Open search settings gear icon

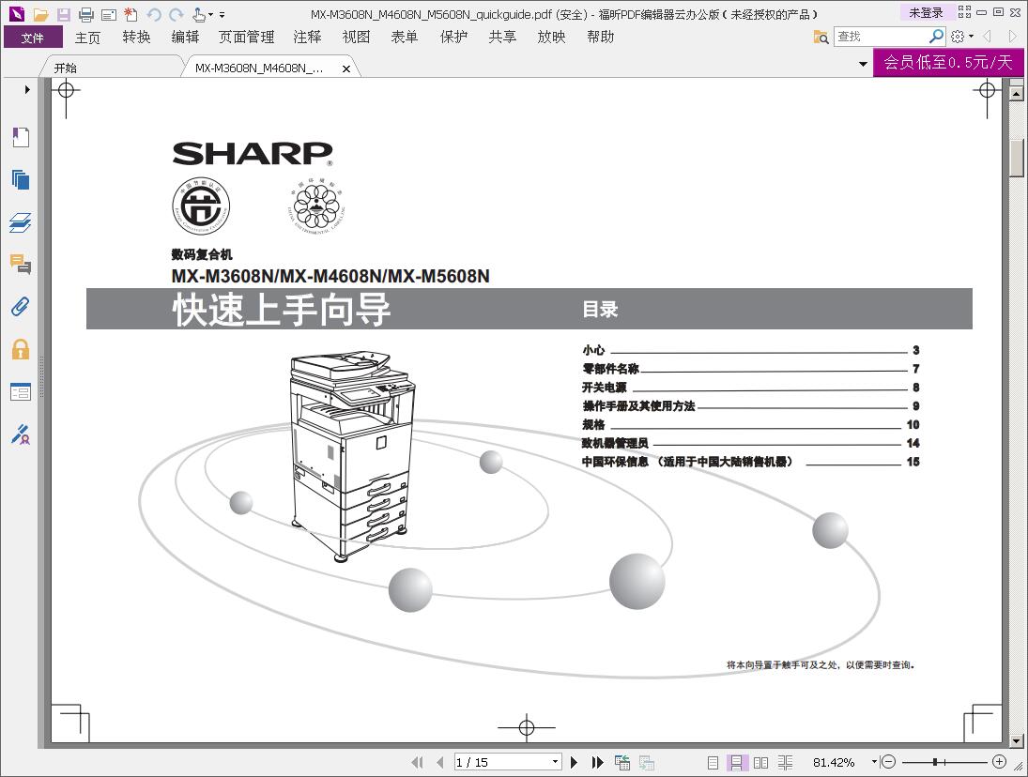pyautogui.click(x=958, y=37)
